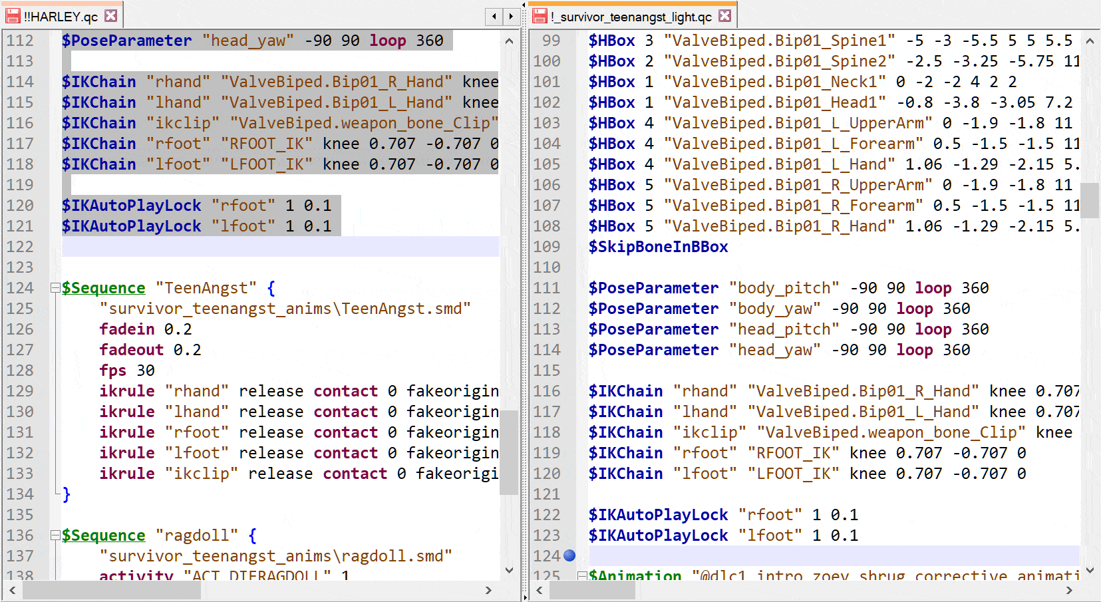Click "ValveBiped.Bip01_Head1" hitbox bone name
Viewport: 1101px width, 602px height.
[775, 102]
